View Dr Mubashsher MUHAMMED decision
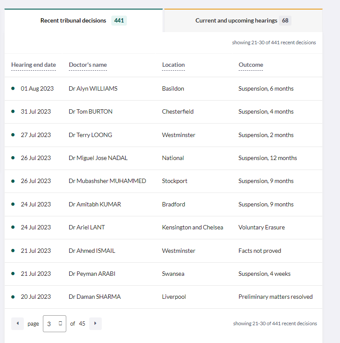The image size is (340, 343). [107, 181]
